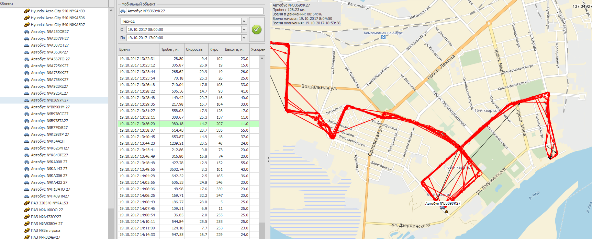Image resolution: width=592 pixels, height=239 pixels.
Task: Click the green checkmark apply button
Action: point(256,29)
